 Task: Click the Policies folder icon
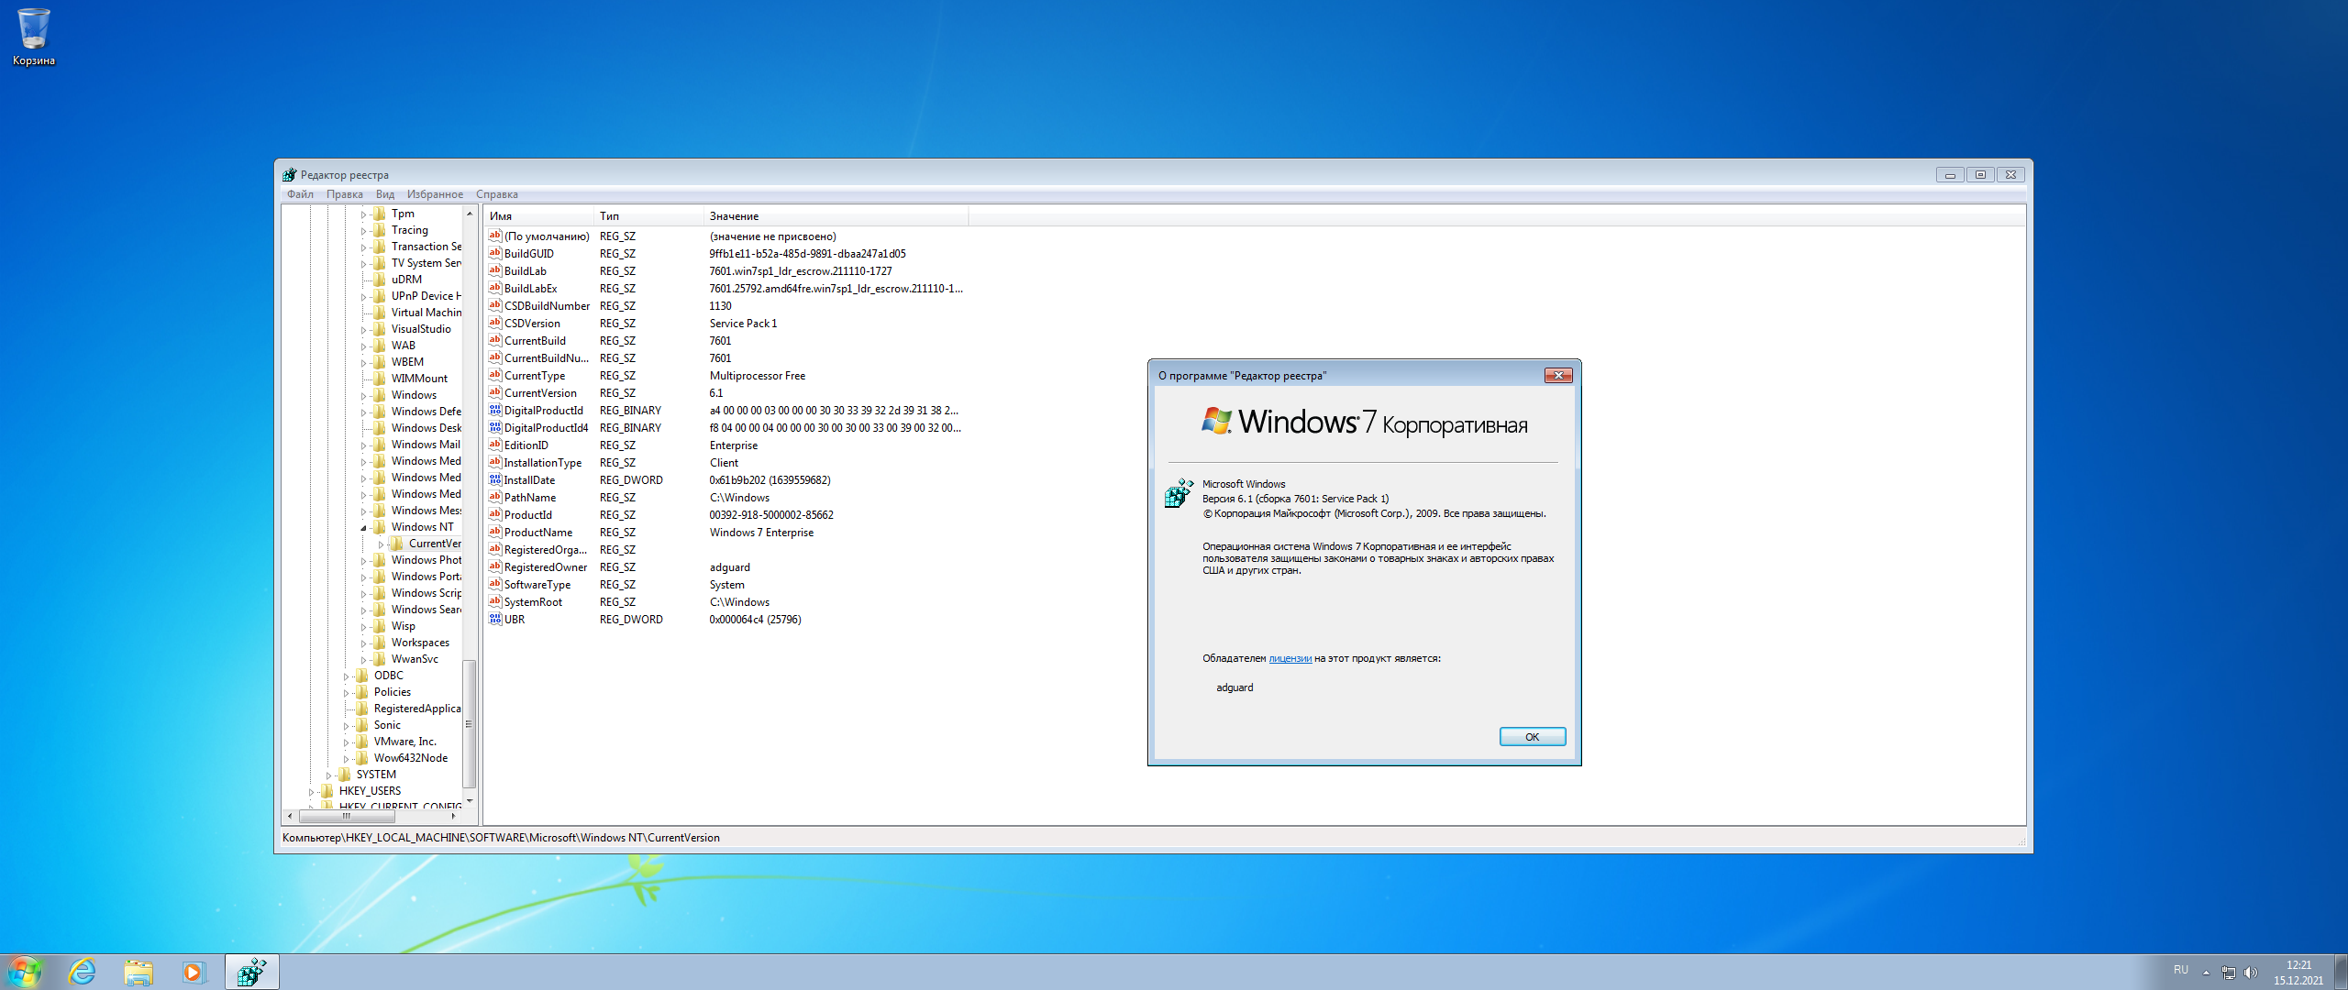tap(362, 692)
